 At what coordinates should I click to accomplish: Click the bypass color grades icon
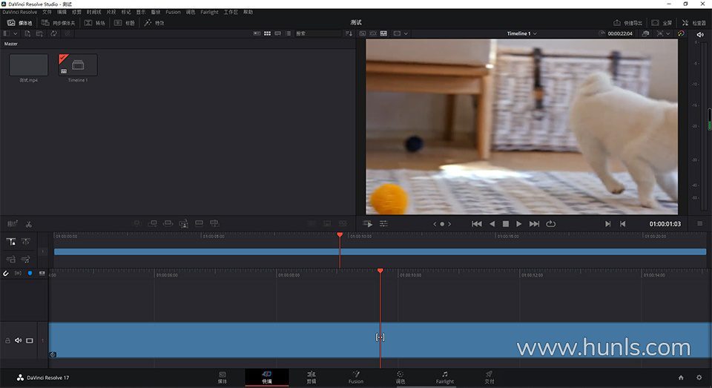point(681,33)
